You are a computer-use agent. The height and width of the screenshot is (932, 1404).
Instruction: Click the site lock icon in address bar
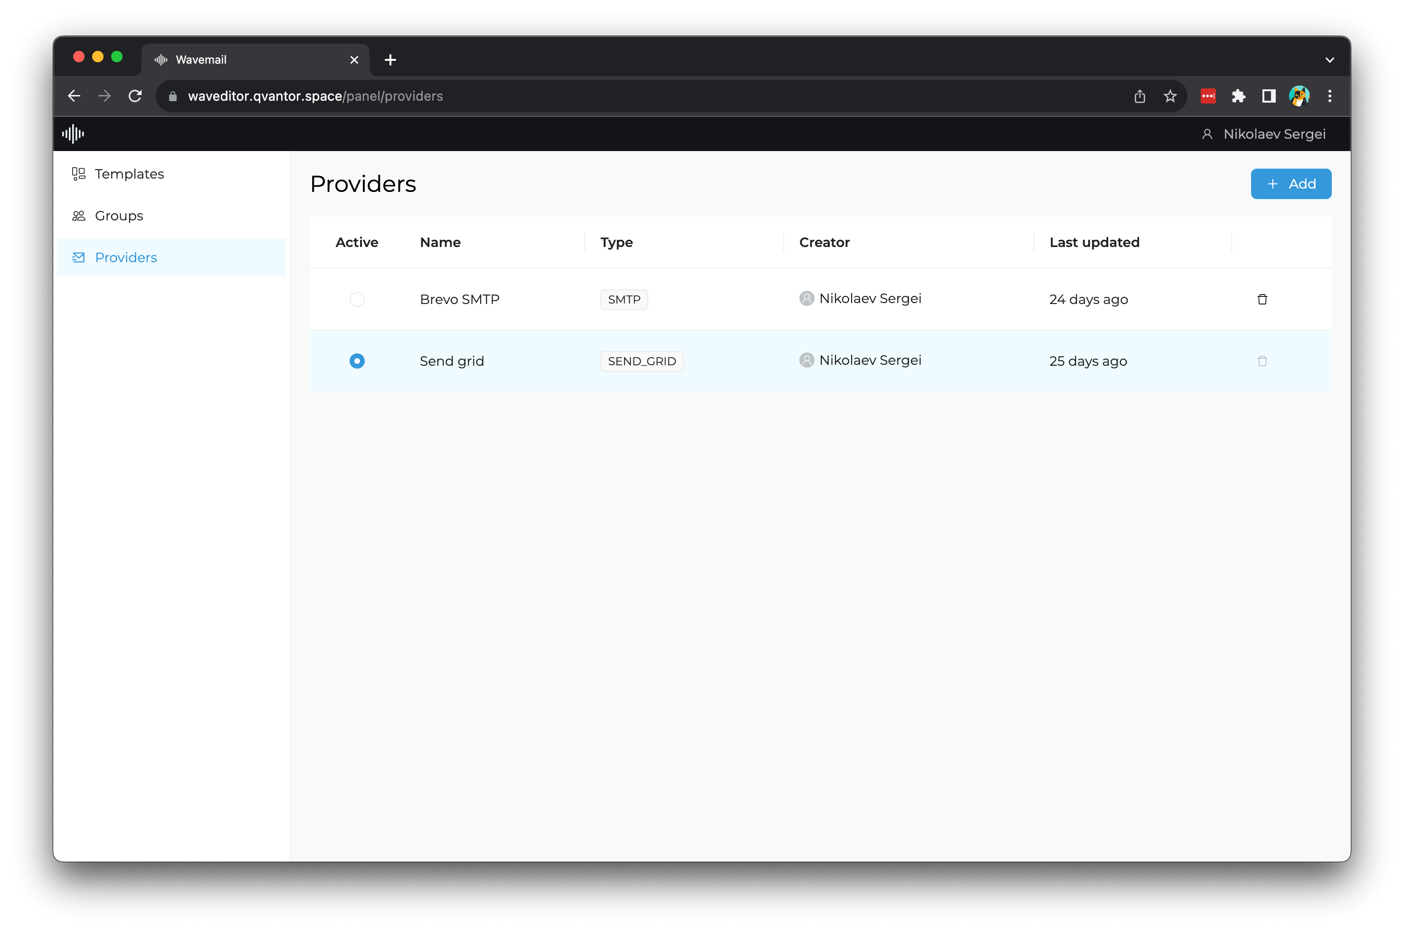(173, 95)
